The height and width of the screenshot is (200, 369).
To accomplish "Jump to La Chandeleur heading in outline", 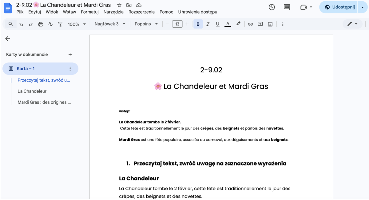I will click(32, 91).
